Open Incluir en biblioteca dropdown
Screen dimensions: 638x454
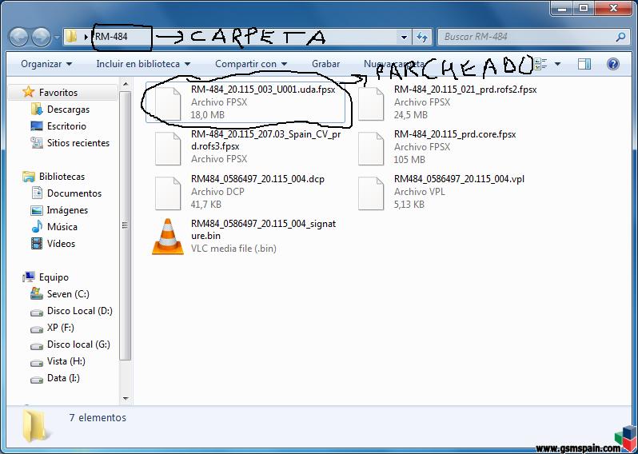(x=143, y=64)
